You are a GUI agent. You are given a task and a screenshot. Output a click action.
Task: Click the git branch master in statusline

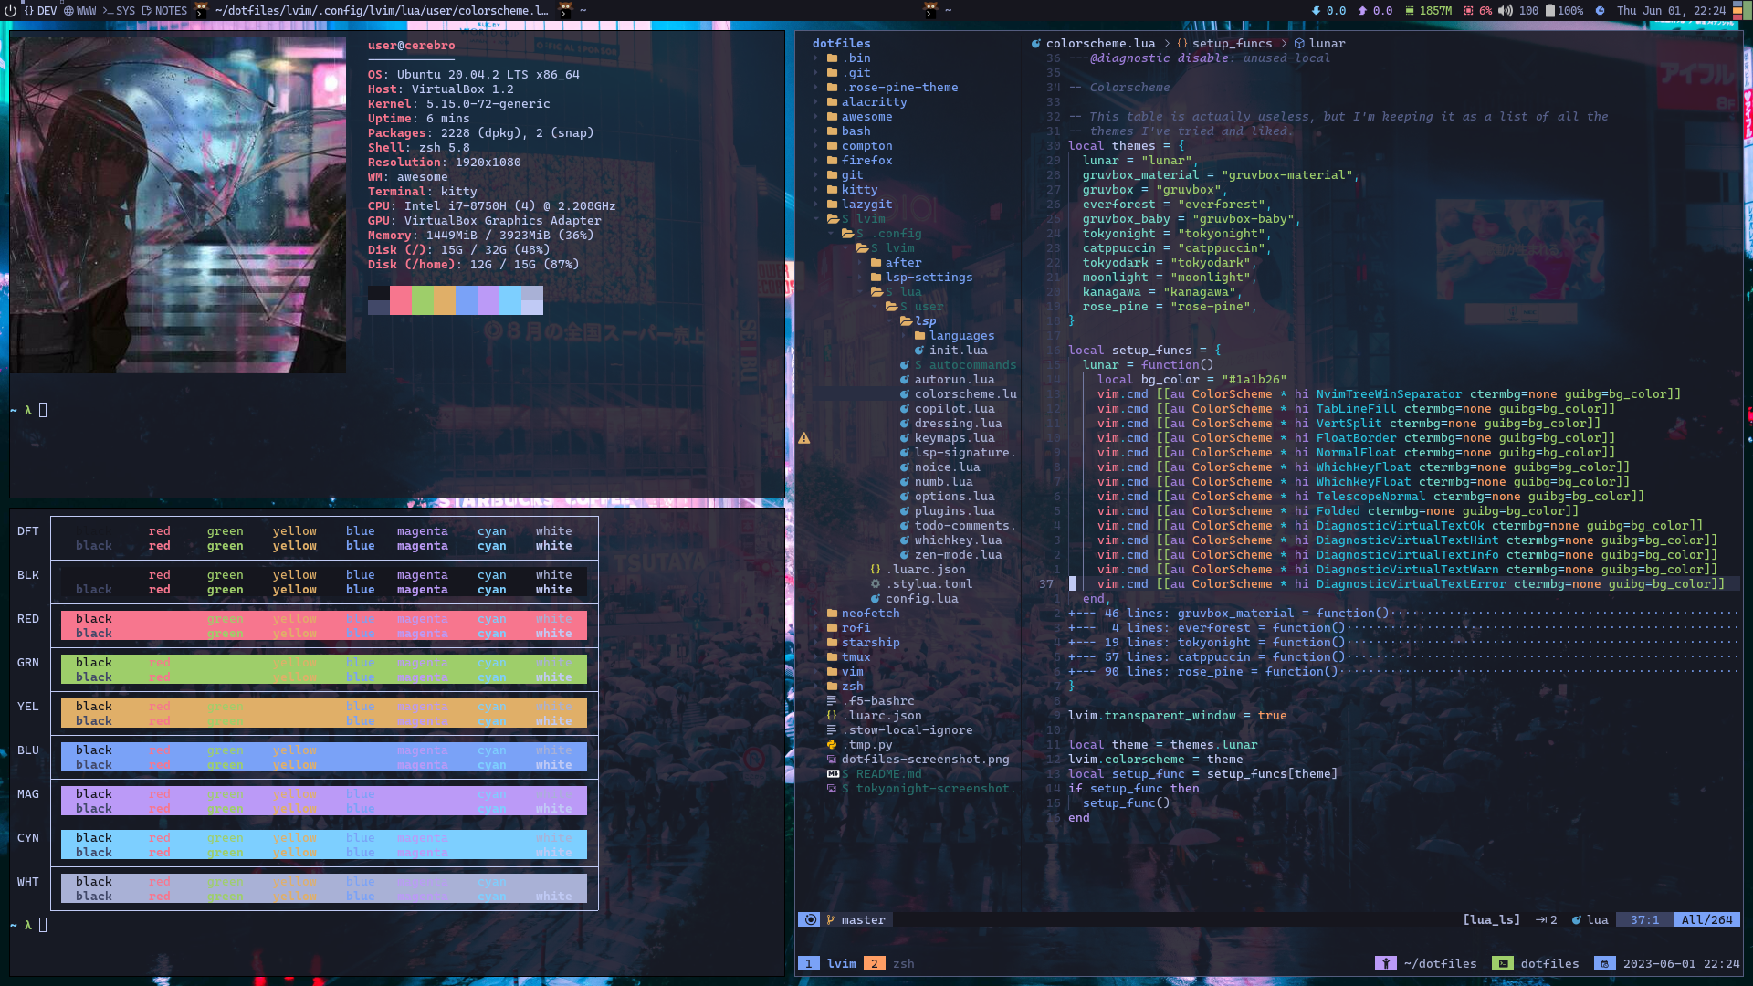[856, 920]
